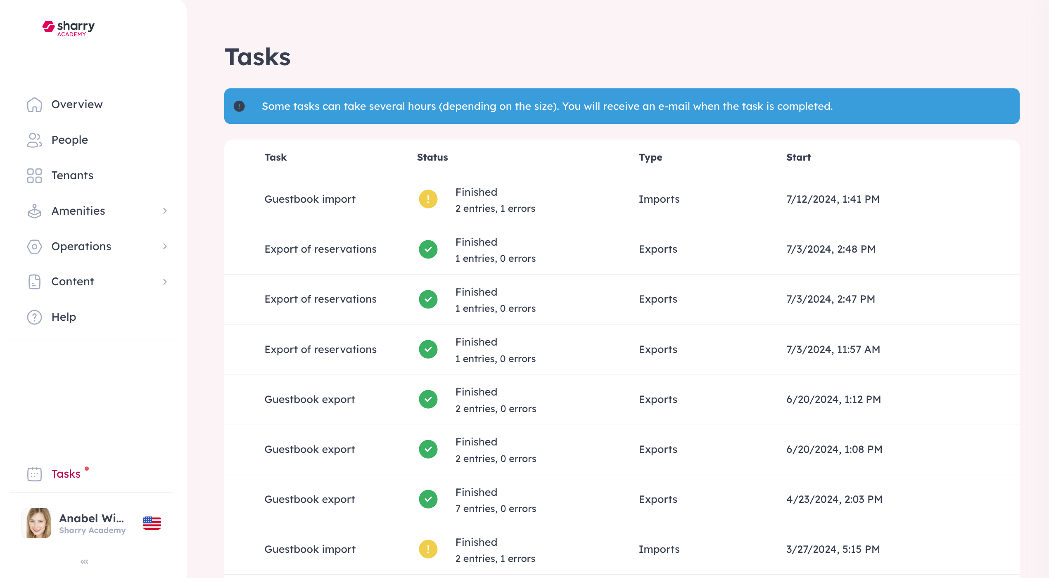Click the US flag language icon
This screenshot has height=578, width=1049.
(x=152, y=523)
